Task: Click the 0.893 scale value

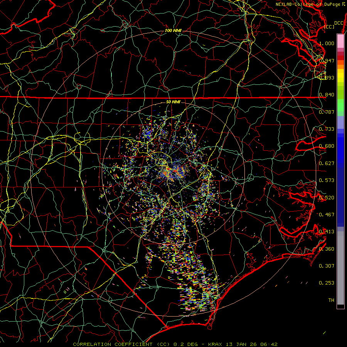Action: coord(327,77)
